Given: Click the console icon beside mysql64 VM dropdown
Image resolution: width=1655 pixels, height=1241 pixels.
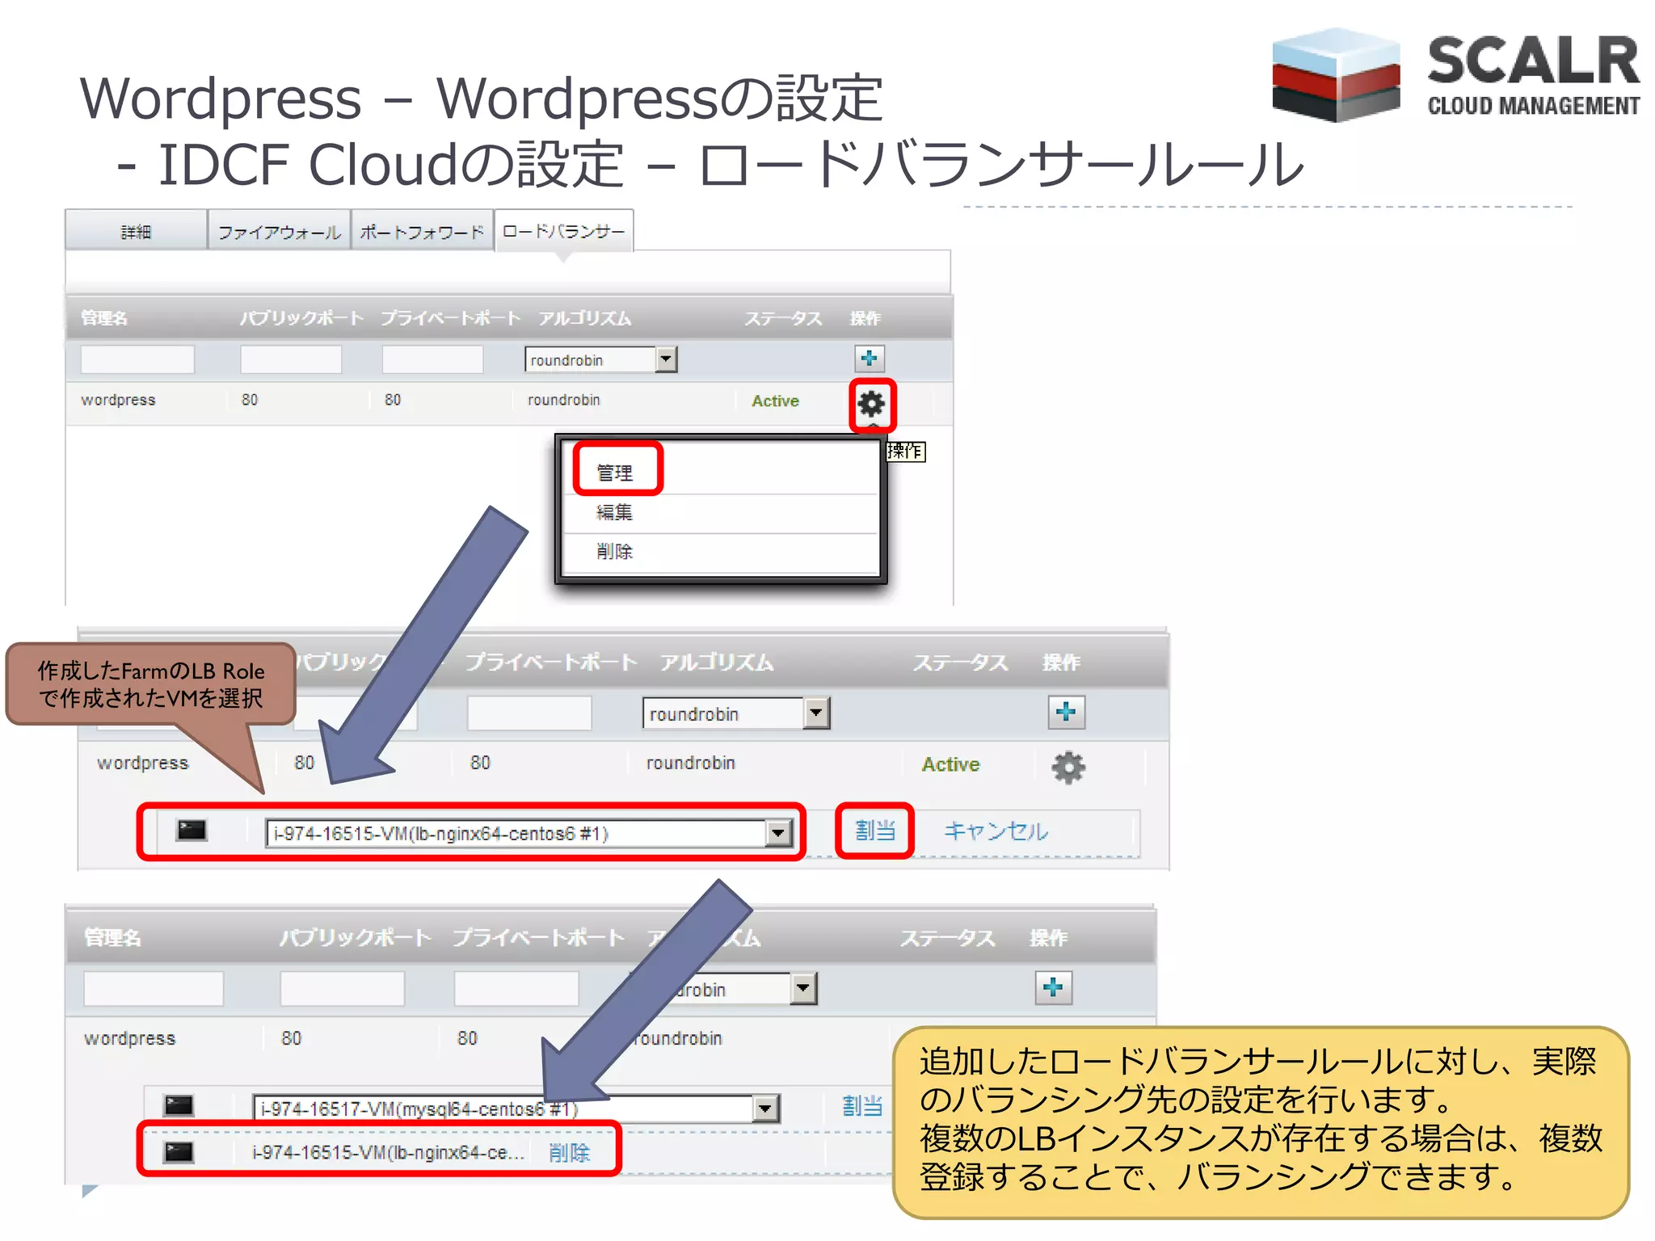Looking at the screenshot, I should point(179,1105).
